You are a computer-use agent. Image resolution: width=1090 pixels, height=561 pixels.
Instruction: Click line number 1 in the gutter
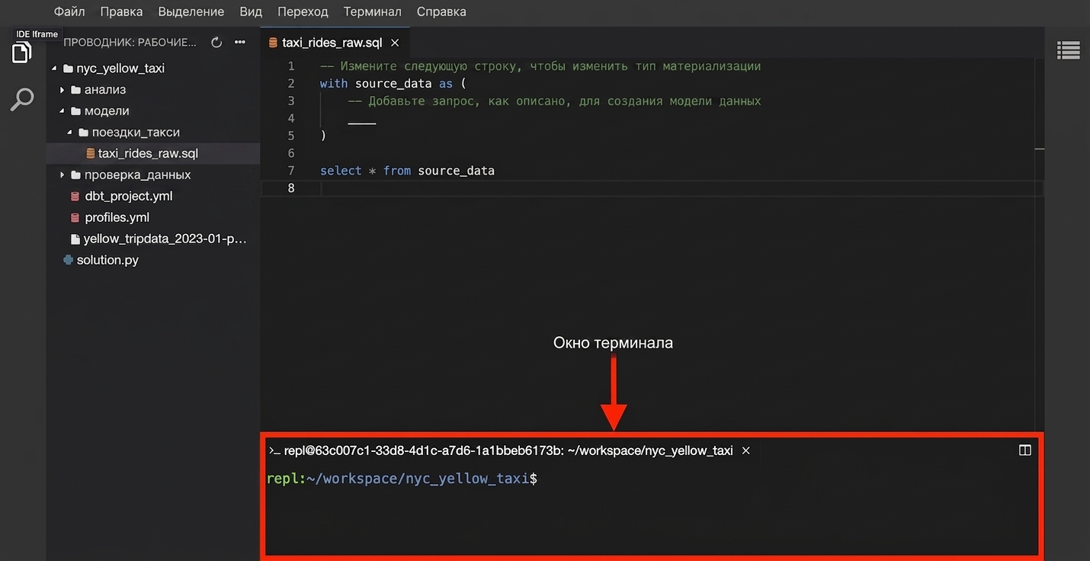tap(291, 66)
